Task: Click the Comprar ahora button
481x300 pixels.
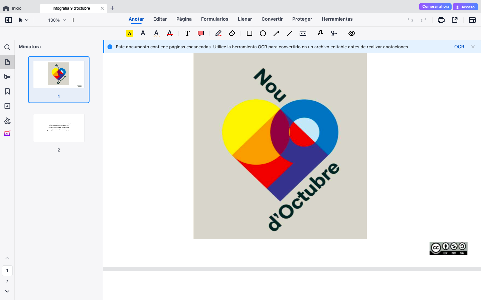Action: point(435,7)
